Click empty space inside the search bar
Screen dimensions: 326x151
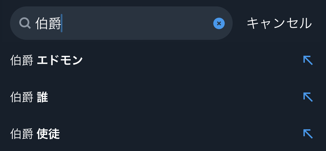pos(139,23)
